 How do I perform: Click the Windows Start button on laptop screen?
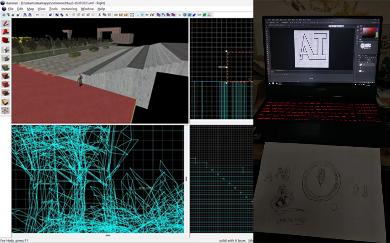pos(270,83)
